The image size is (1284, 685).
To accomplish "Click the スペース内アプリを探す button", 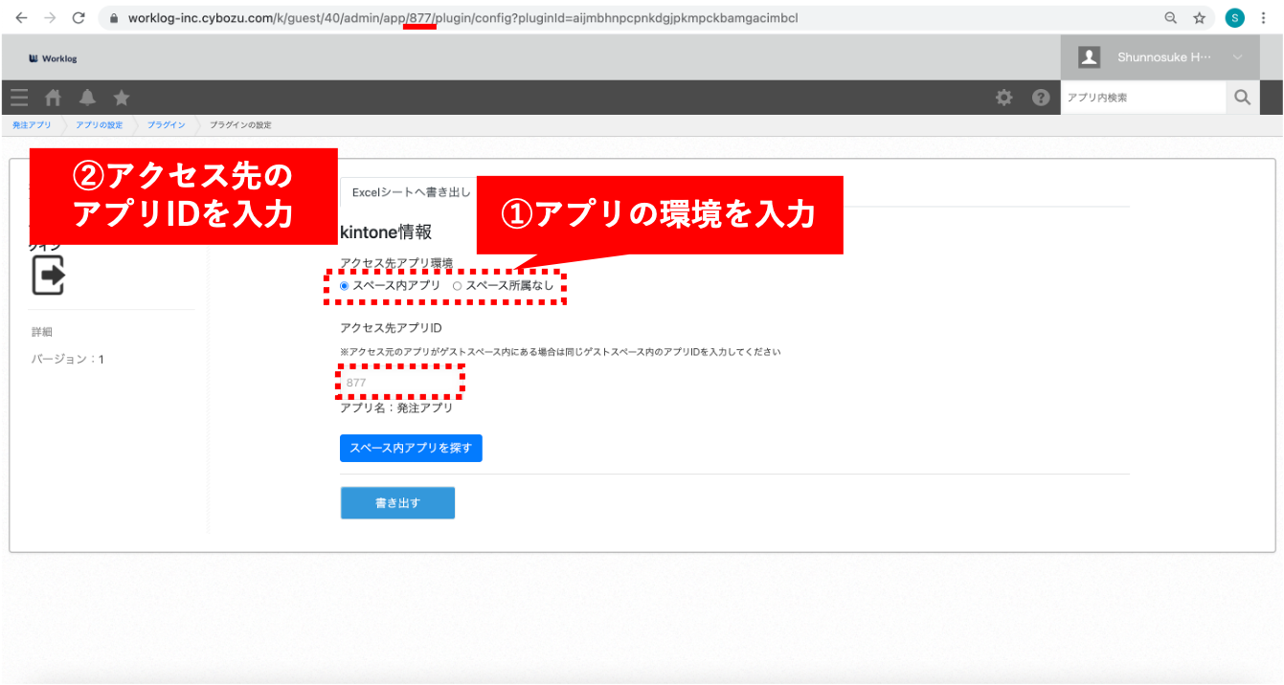I will click(x=411, y=448).
